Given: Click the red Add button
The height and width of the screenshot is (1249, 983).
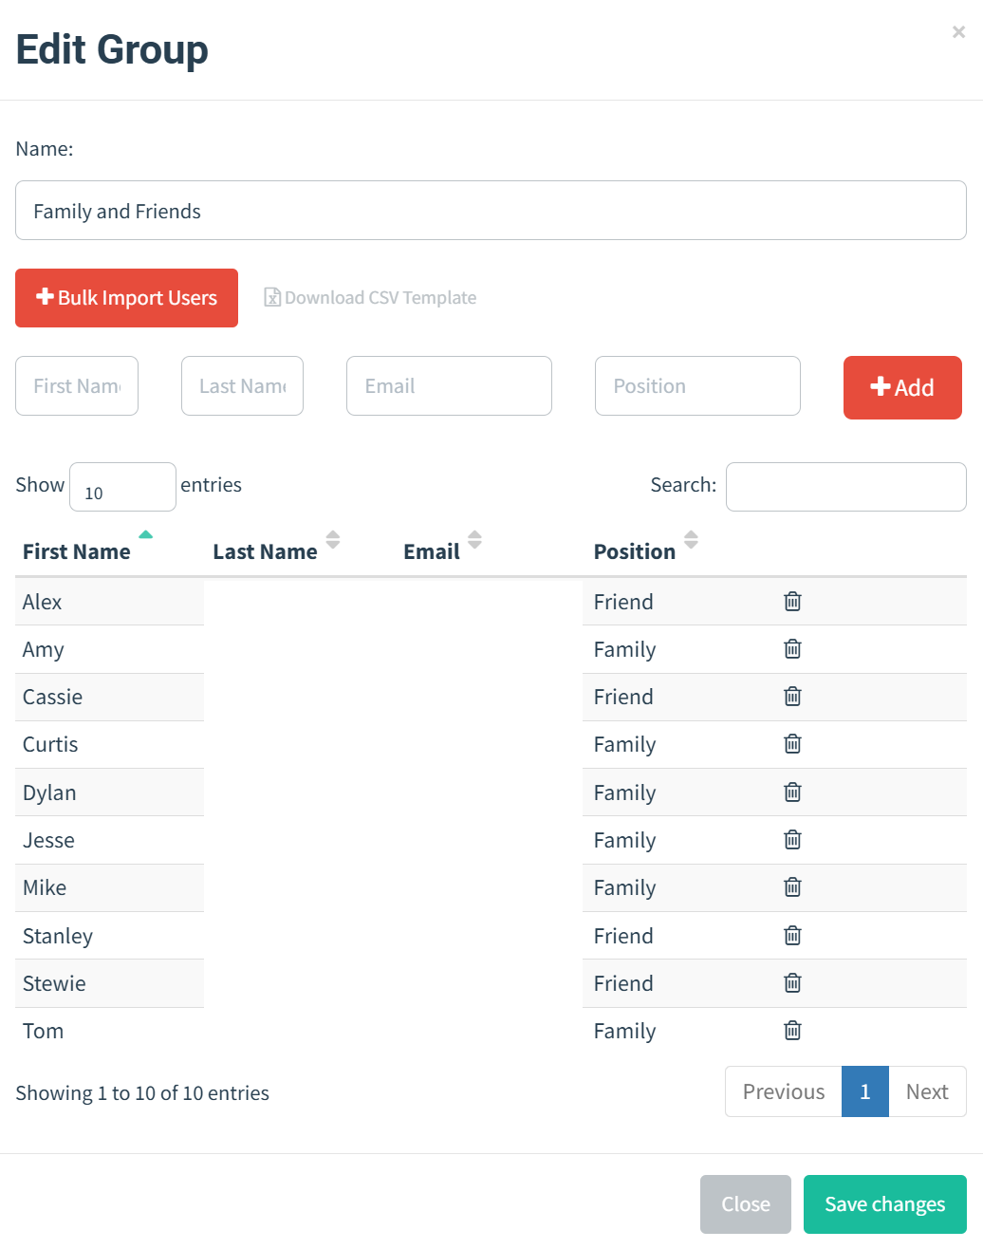Looking at the screenshot, I should (901, 387).
